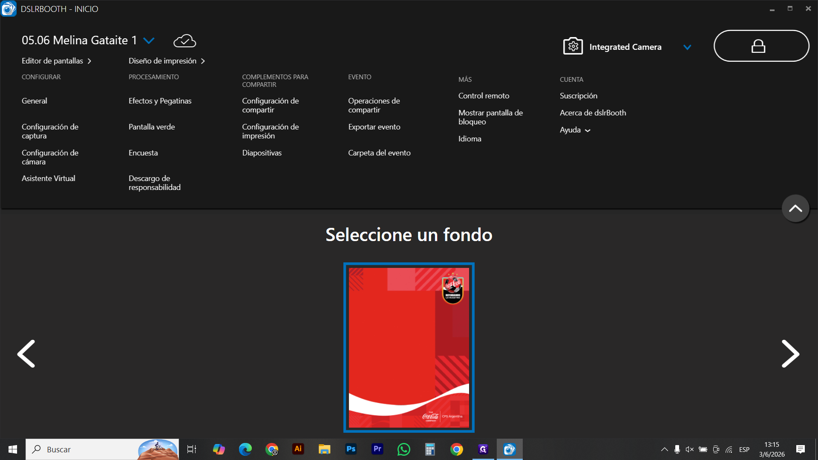Viewport: 818px width, 460px height.
Task: Select the red Coca-Cola background thumbnail
Action: click(x=409, y=348)
